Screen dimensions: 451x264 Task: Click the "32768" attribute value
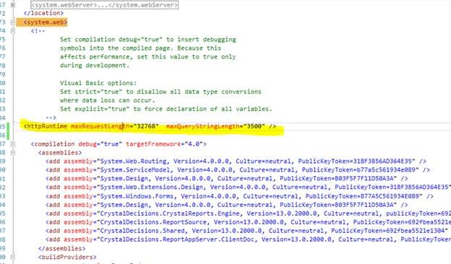146,126
